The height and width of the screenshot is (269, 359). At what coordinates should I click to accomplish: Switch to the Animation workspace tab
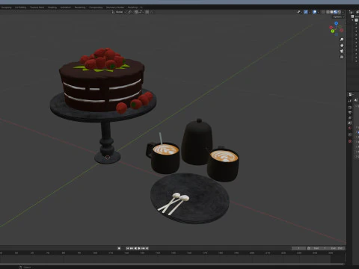pyautogui.click(x=66, y=7)
